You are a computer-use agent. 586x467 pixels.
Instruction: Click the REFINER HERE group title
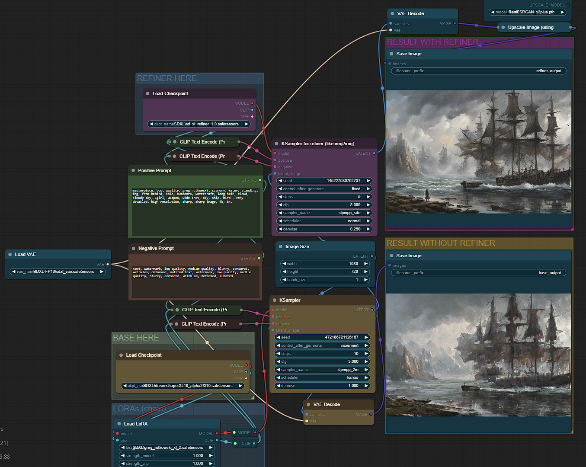click(x=167, y=78)
